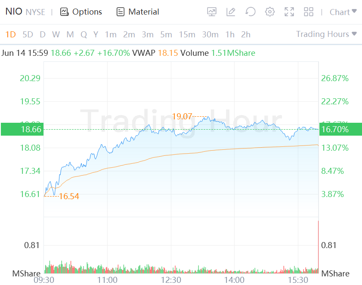Select the 30m interval

210,35
